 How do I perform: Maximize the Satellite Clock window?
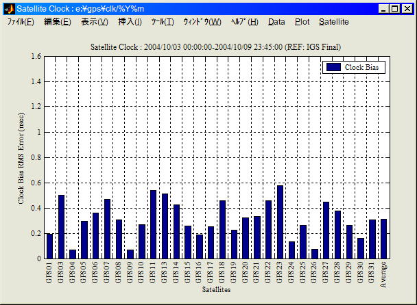[394, 9]
